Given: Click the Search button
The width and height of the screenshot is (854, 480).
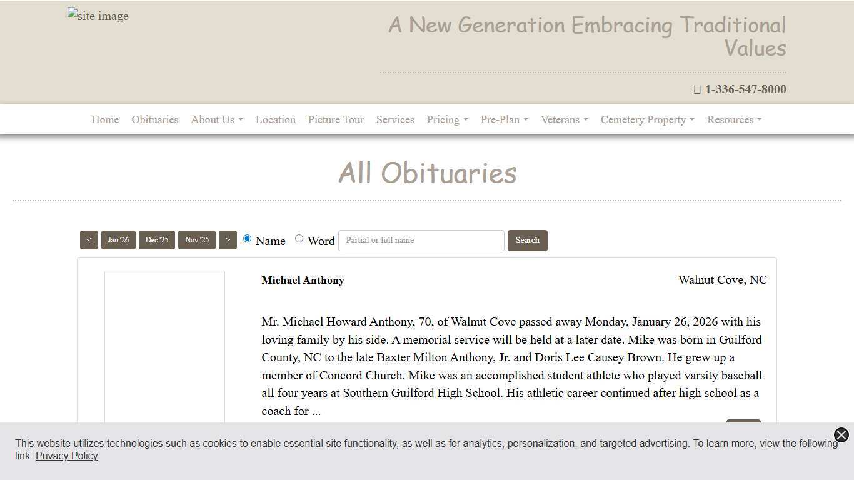Looking at the screenshot, I should (x=527, y=240).
